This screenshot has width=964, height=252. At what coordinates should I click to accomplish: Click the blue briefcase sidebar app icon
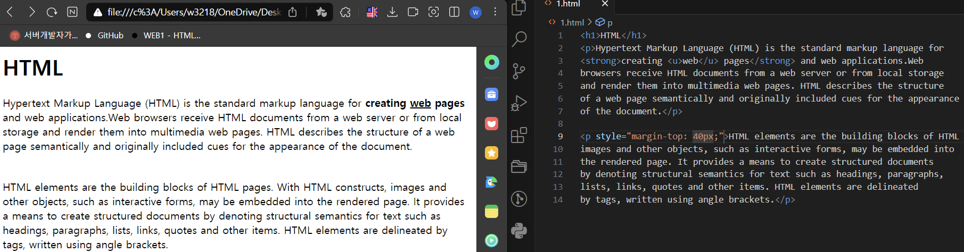[491, 95]
